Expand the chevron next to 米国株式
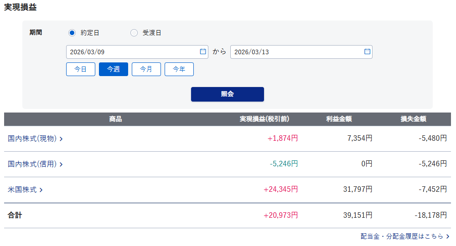The image size is (456, 246). tap(41, 190)
